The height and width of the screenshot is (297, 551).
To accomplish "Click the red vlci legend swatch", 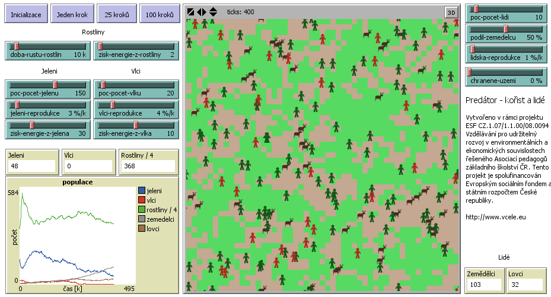I will click(142, 200).
